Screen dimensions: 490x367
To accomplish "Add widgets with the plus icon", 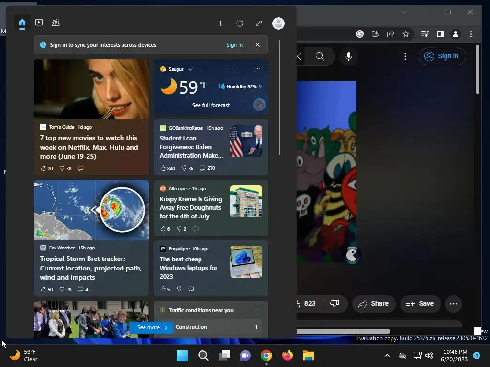I will point(220,23).
